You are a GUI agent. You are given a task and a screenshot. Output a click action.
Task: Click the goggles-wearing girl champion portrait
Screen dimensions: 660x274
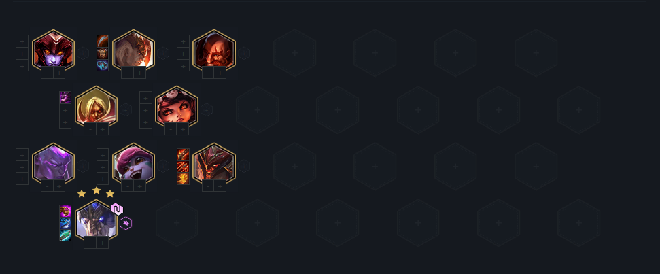tap(176, 107)
